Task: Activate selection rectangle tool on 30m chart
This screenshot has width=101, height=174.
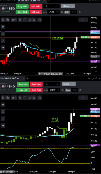Action: click(25, 20)
